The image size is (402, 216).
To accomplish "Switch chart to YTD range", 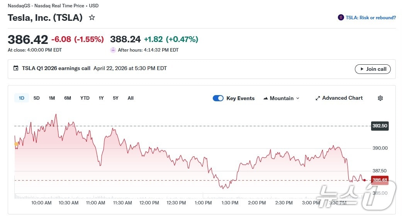I will (85, 98).
